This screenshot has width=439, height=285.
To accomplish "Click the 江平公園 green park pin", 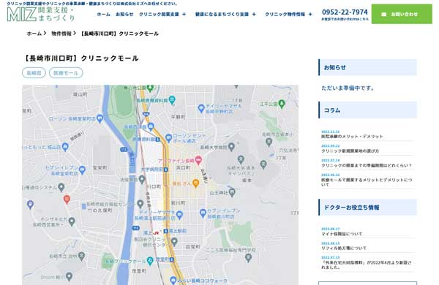I will pyautogui.click(x=282, y=104).
